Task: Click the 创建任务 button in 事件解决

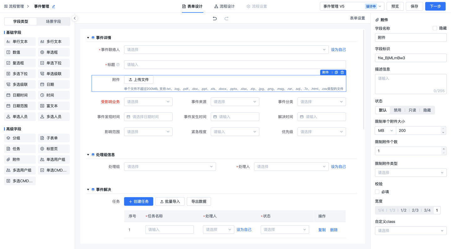Action: pos(138,201)
